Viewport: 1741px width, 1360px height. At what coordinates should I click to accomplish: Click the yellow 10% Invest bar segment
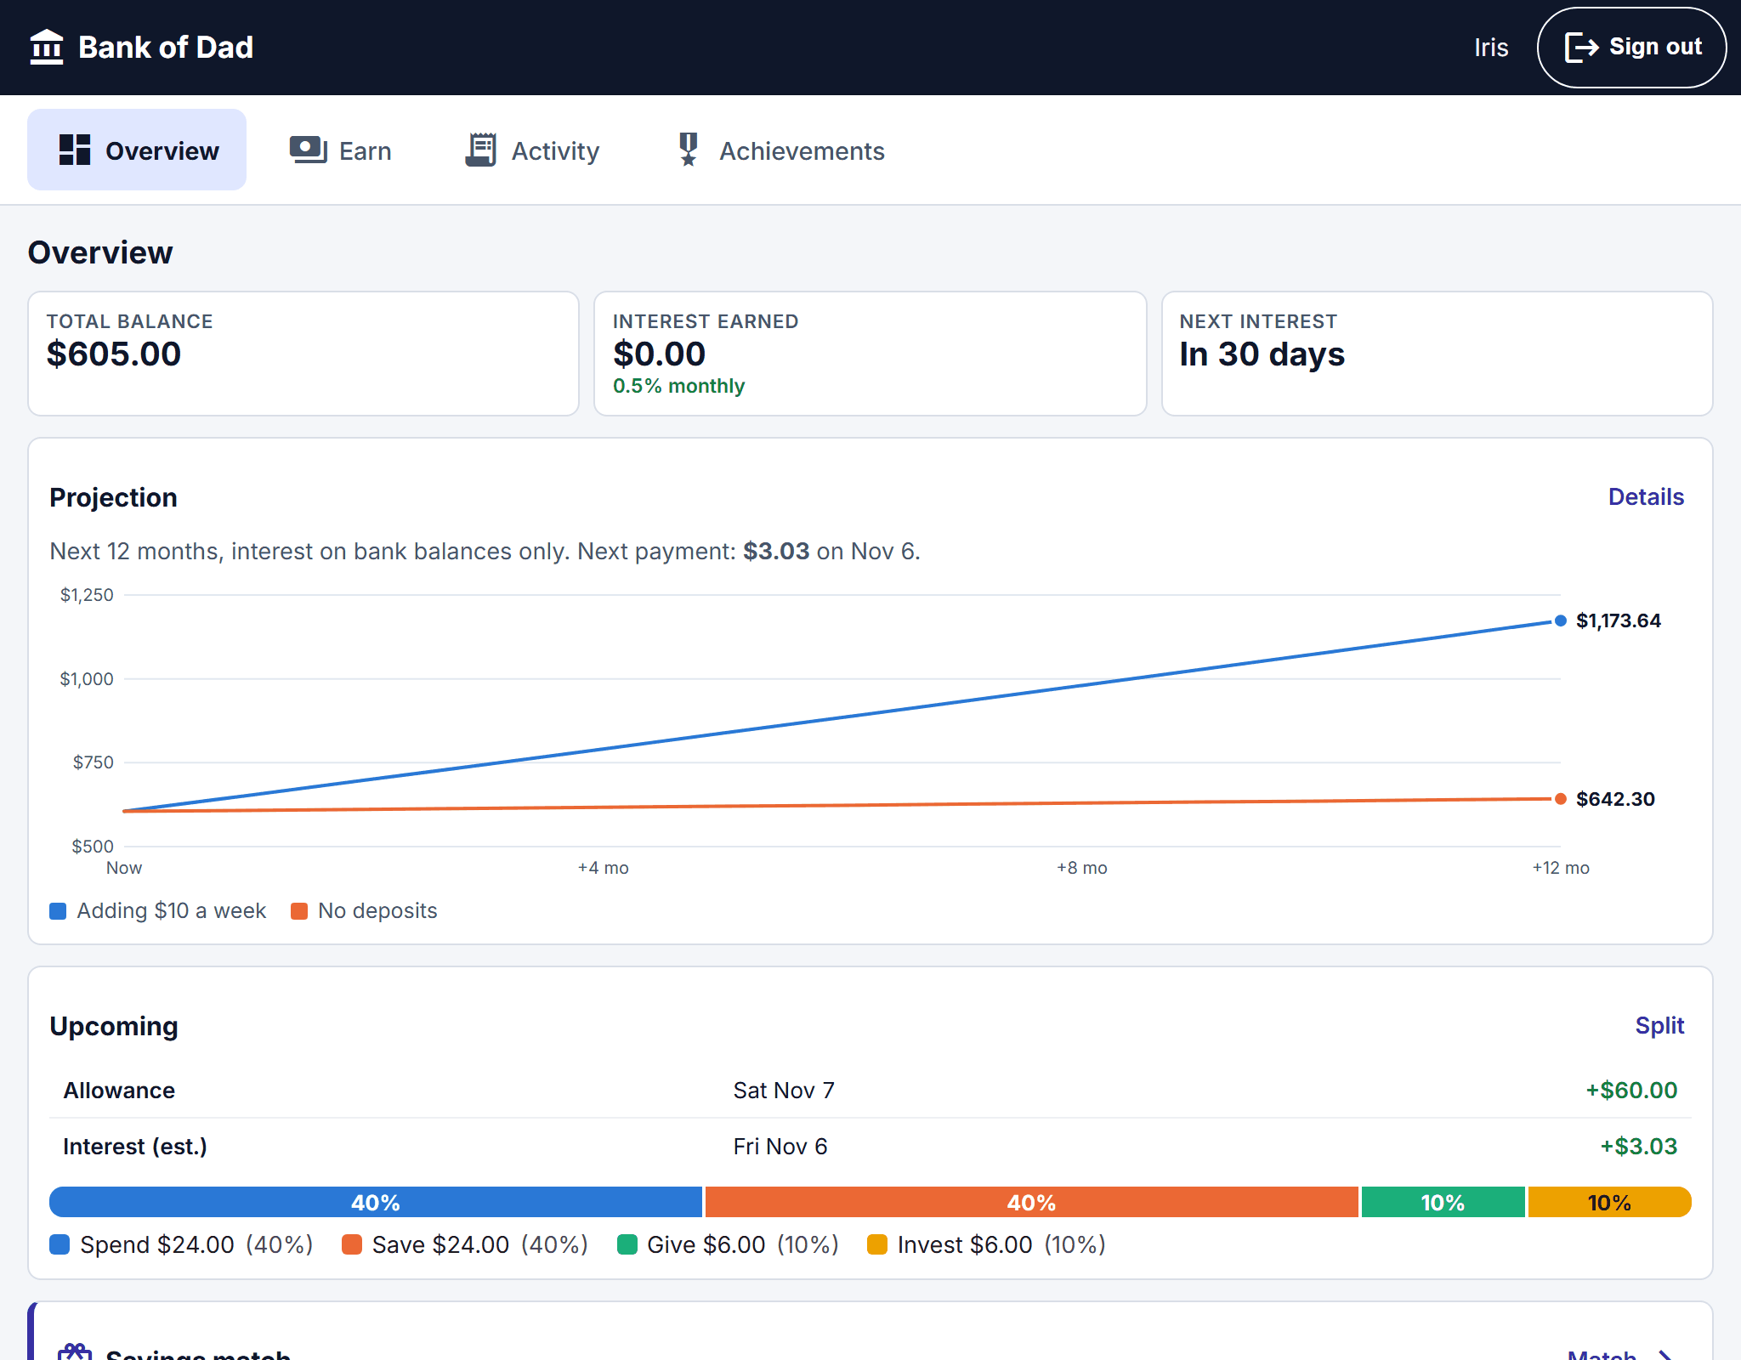click(1609, 1202)
